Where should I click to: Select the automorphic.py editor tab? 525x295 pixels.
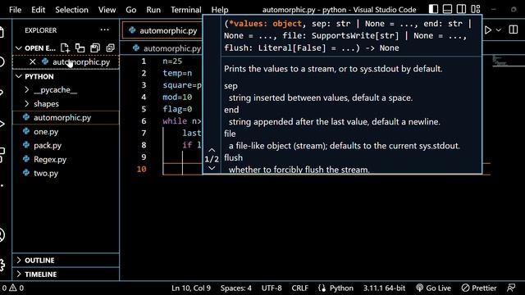tap(162, 31)
